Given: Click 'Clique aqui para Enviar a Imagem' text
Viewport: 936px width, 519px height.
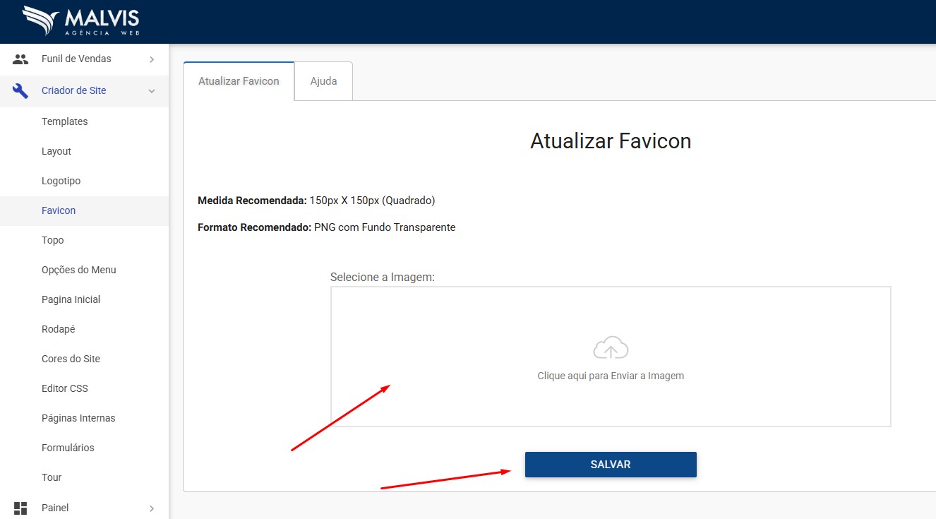Looking at the screenshot, I should tap(611, 376).
